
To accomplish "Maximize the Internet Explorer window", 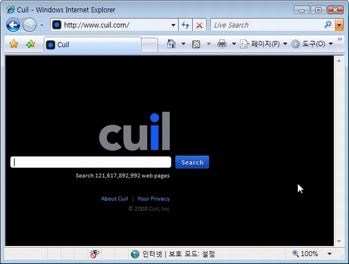I will click(x=318, y=10).
